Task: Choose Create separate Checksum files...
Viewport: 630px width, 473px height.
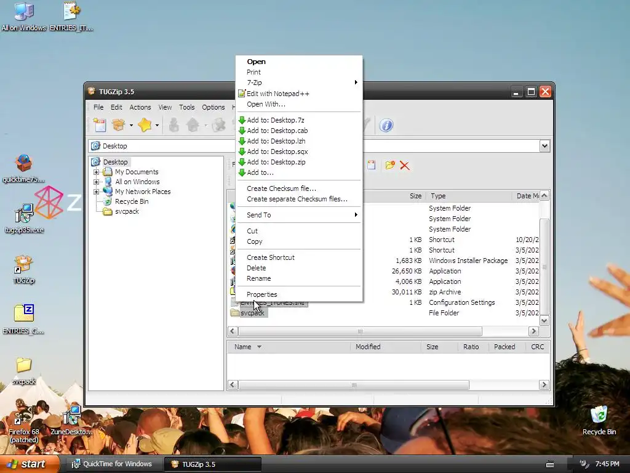Action: 300,199
